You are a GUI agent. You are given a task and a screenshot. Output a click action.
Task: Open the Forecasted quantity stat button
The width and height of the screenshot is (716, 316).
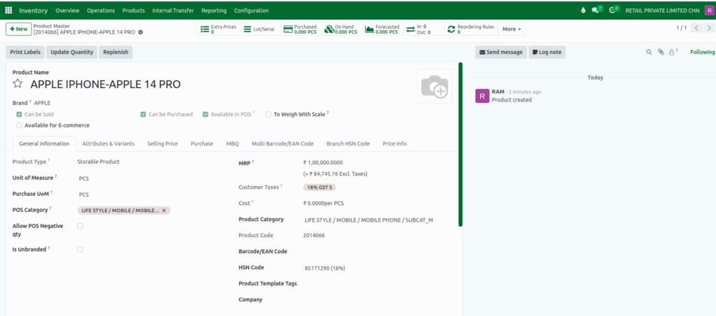click(x=382, y=29)
